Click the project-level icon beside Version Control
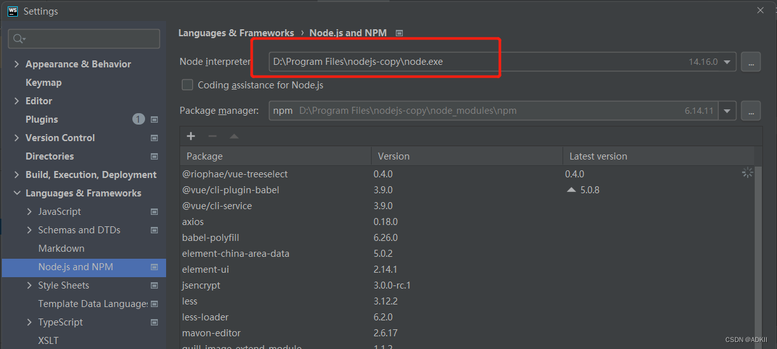777x349 pixels. (154, 138)
